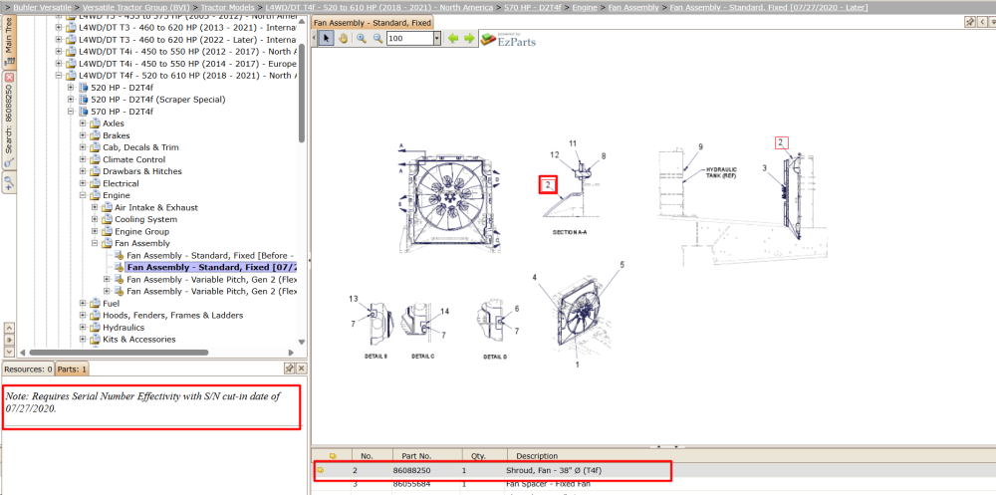
Task: Go to previous page with green left arrow
Action: pyautogui.click(x=453, y=38)
